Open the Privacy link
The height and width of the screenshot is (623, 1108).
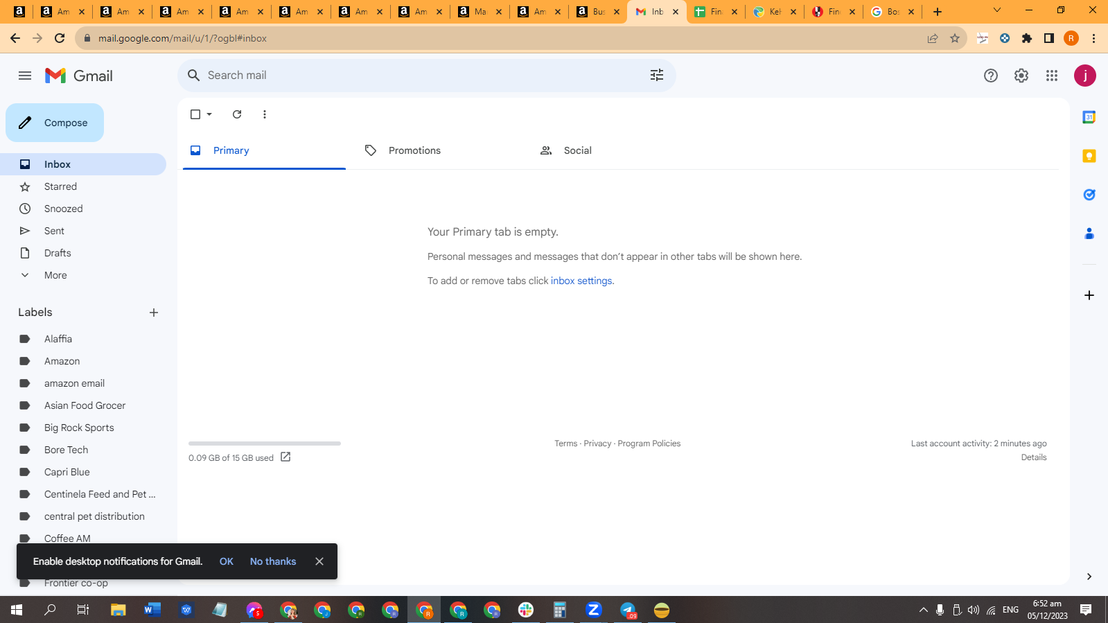point(597,444)
